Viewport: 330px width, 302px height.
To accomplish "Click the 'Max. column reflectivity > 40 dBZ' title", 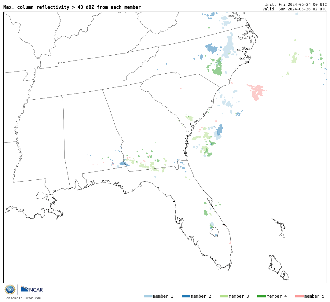I will (72, 7).
